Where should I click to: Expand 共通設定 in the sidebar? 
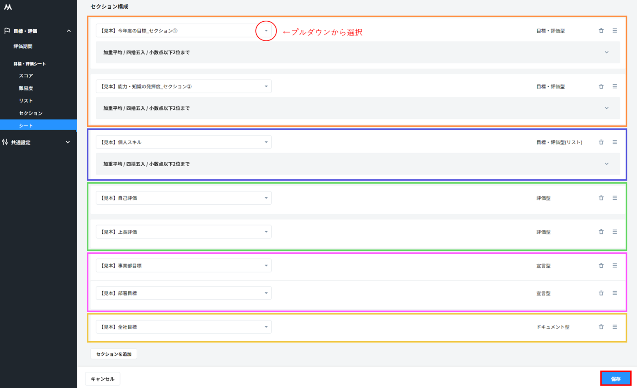coord(67,142)
